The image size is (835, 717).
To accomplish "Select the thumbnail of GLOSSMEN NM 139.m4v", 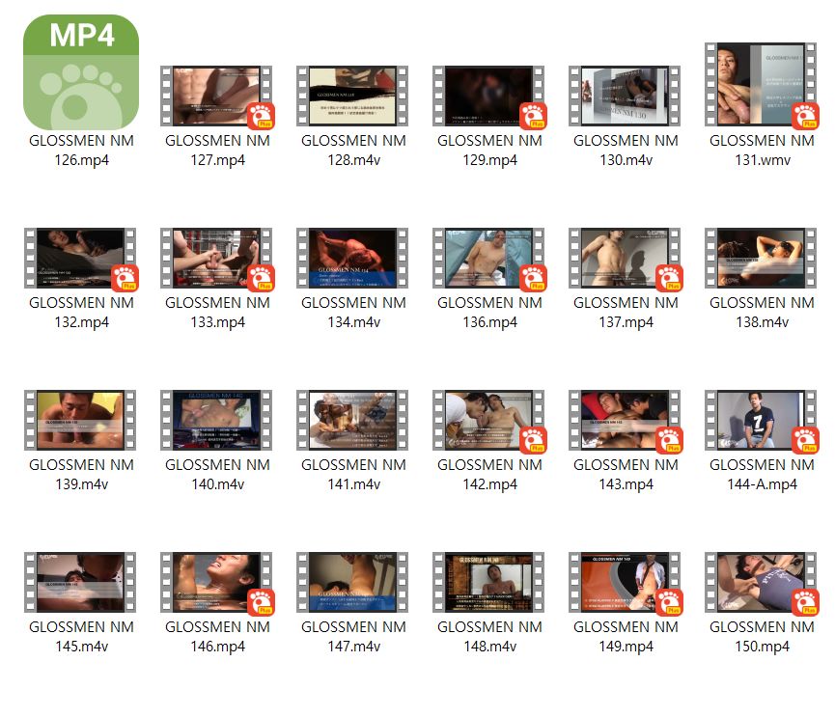I will click(80, 420).
